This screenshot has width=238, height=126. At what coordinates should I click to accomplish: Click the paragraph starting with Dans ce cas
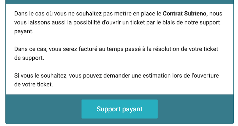[x=116, y=54]
